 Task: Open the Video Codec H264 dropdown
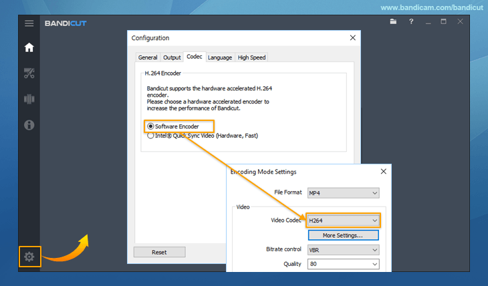tap(344, 221)
